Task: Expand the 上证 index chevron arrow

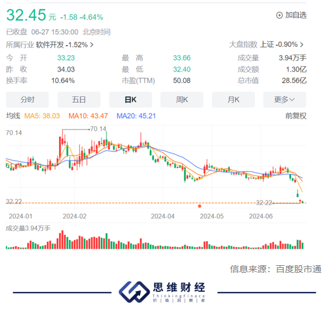Action: pyautogui.click(x=302, y=44)
